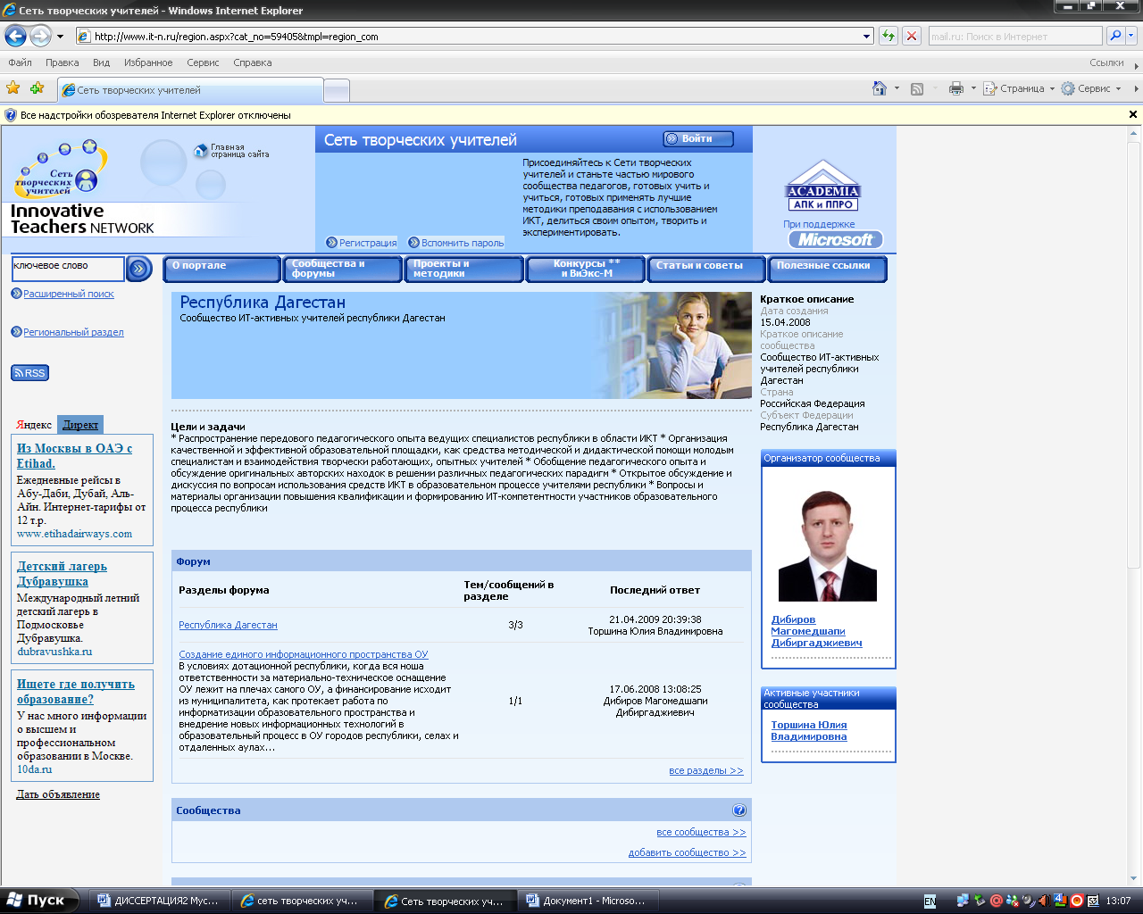1143x914 pixels.
Task: Refresh the page with the green arrows icon
Action: pos(889,36)
